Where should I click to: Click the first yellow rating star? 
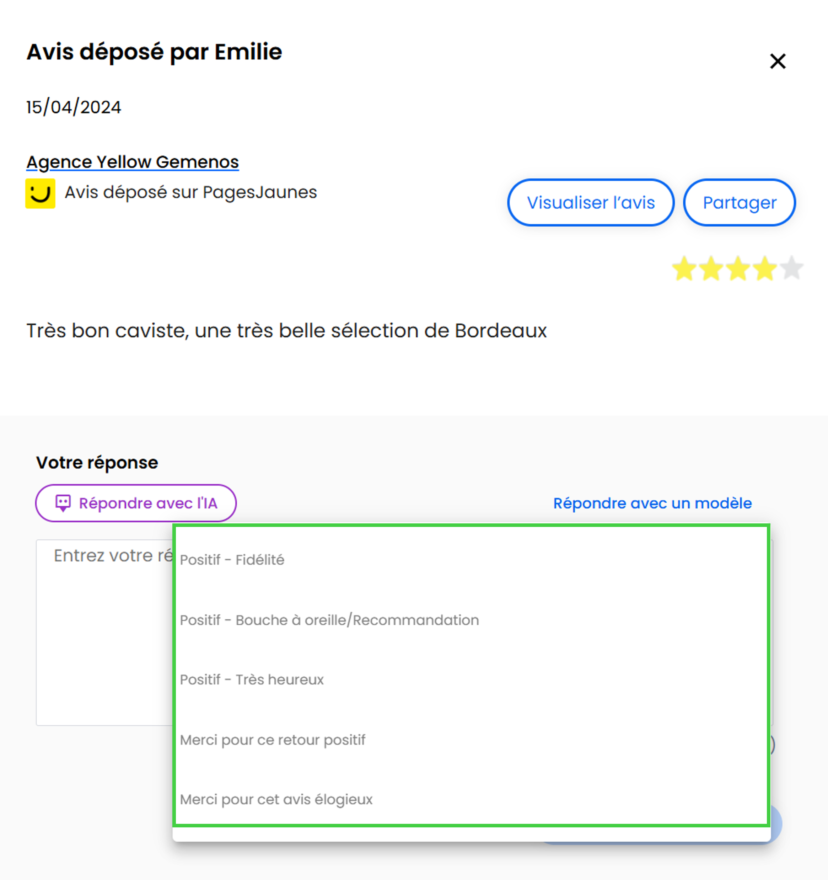tap(684, 268)
